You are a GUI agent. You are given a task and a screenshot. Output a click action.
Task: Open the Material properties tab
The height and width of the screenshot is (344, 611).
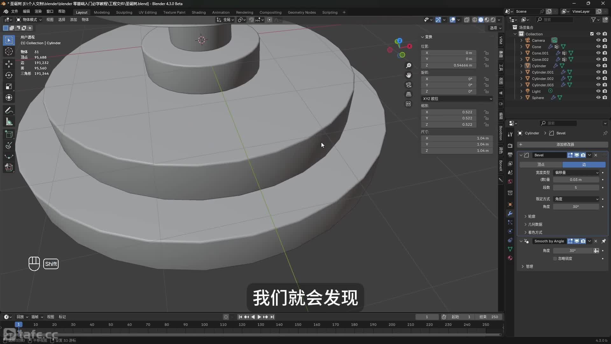click(510, 258)
